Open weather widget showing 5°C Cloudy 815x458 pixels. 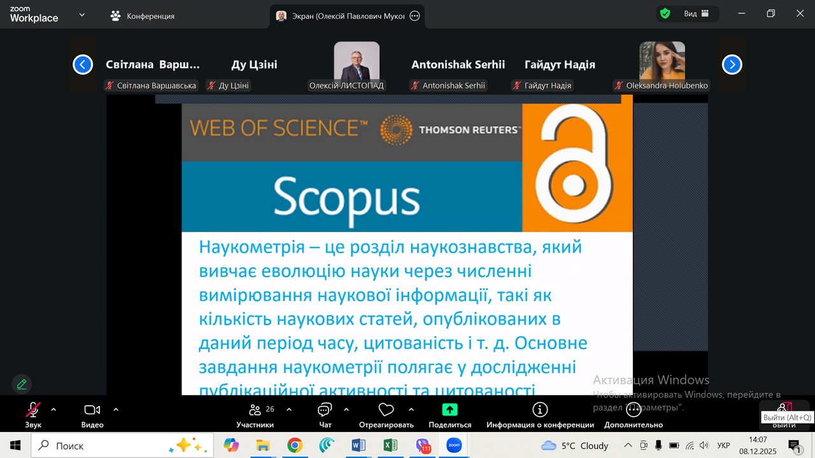click(x=575, y=445)
